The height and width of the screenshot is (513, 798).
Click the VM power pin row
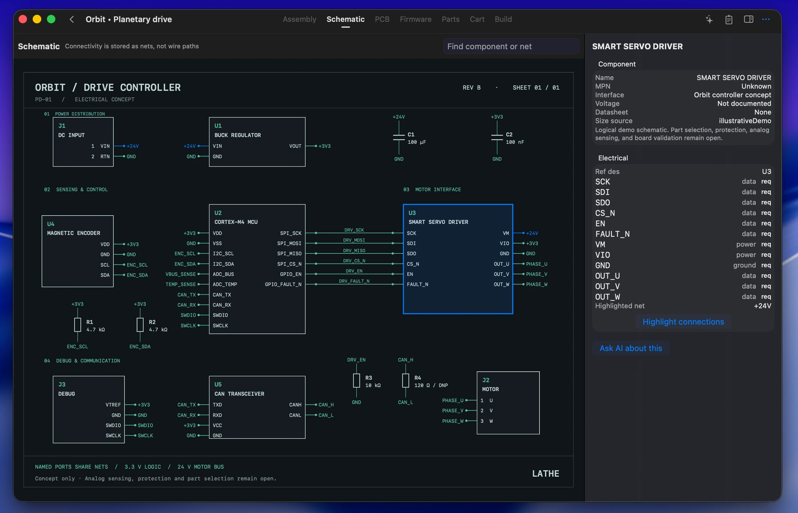tap(683, 244)
